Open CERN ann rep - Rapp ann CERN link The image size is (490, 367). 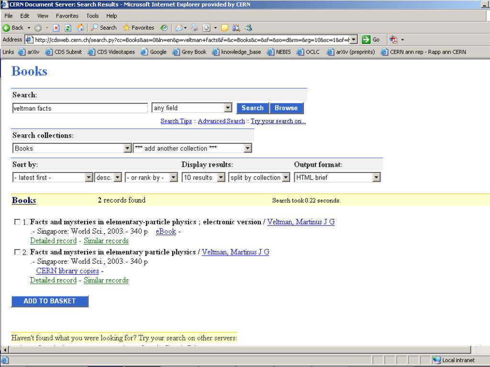click(423, 52)
